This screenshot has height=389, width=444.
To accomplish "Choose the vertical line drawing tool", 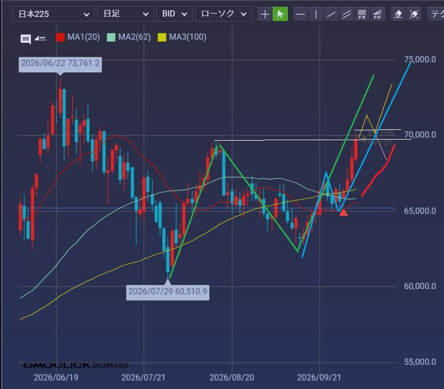I will tap(316, 14).
